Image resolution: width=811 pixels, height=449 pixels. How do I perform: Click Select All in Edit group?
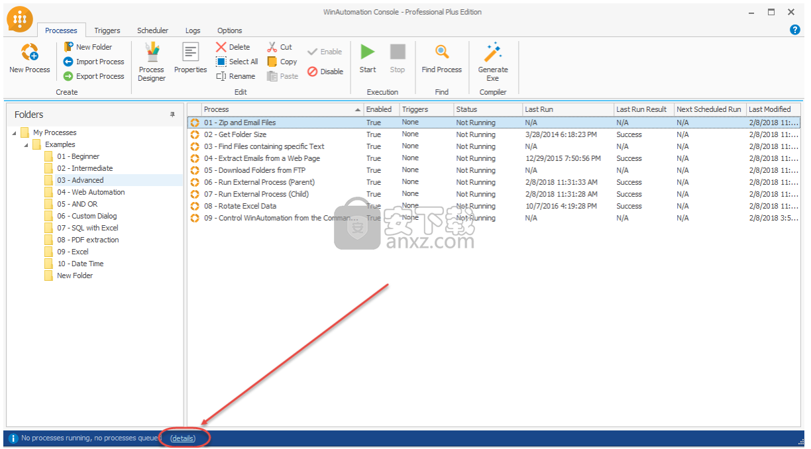click(x=237, y=62)
